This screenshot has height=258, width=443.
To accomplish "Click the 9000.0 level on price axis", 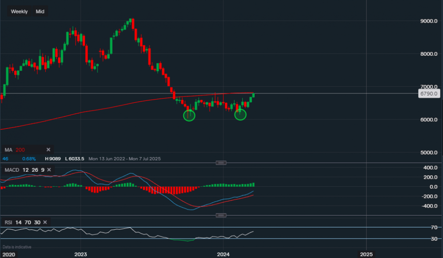I will tap(429, 21).
